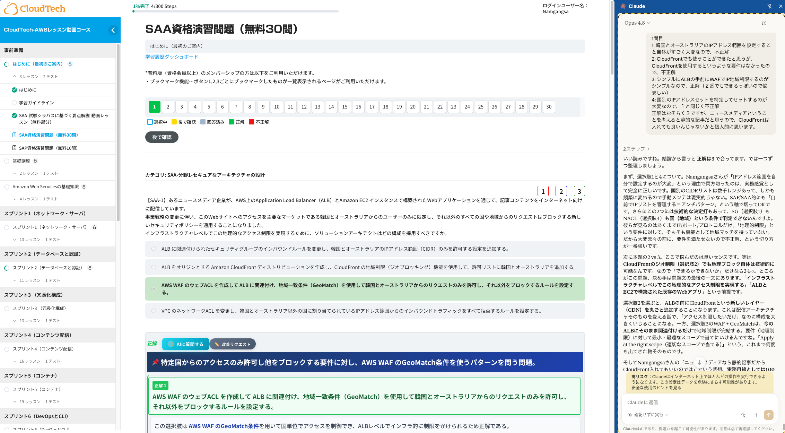The height and width of the screenshot is (433, 785).
Task: Go to question 24
Action: (x=467, y=107)
